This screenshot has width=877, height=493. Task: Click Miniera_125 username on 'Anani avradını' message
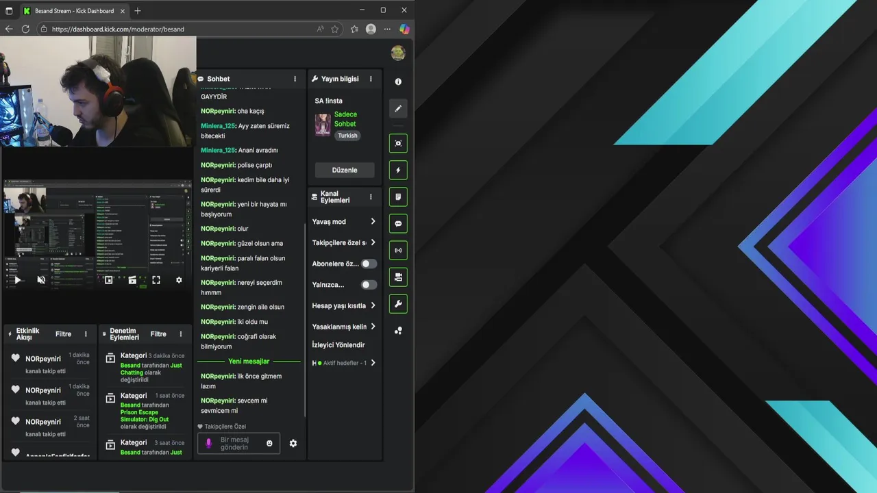coord(217,150)
